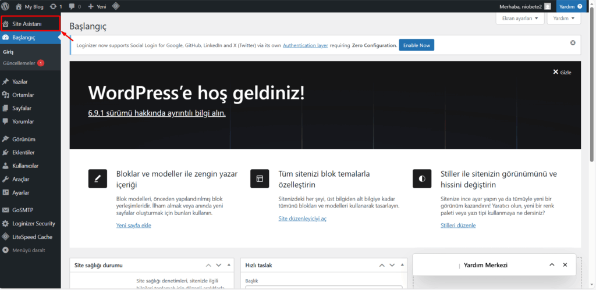The width and height of the screenshot is (596, 290).
Task: Toggle the Site sağlığı durumu panel triangle
Action: pos(228,265)
